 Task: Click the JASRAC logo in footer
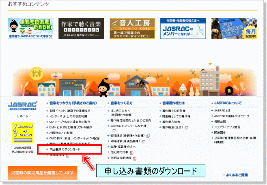tap(22, 106)
